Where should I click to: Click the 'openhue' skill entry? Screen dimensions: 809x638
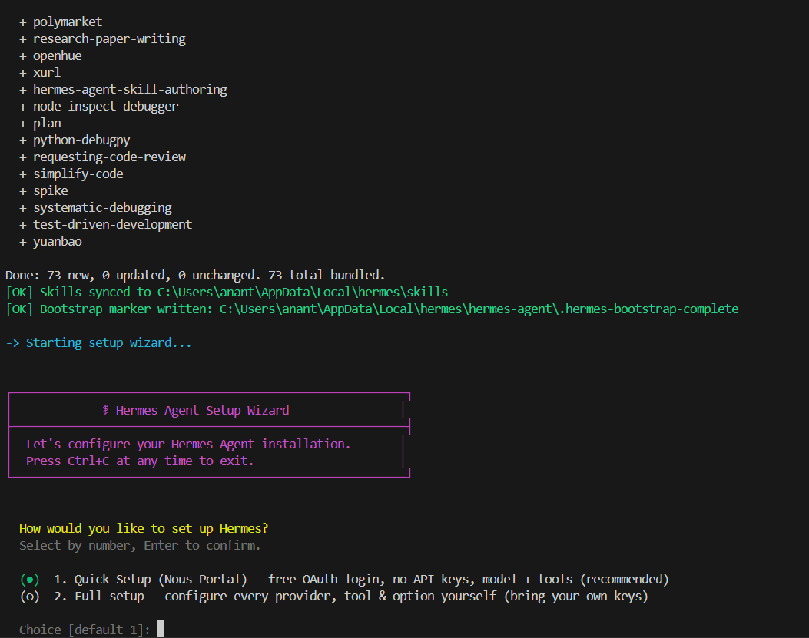[58, 56]
